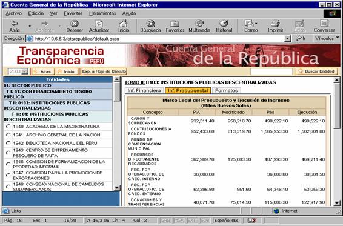Viewport: 343px width, 226px height.
Task: Click the Buscar Entidad button
Action: pyautogui.click(x=316, y=71)
